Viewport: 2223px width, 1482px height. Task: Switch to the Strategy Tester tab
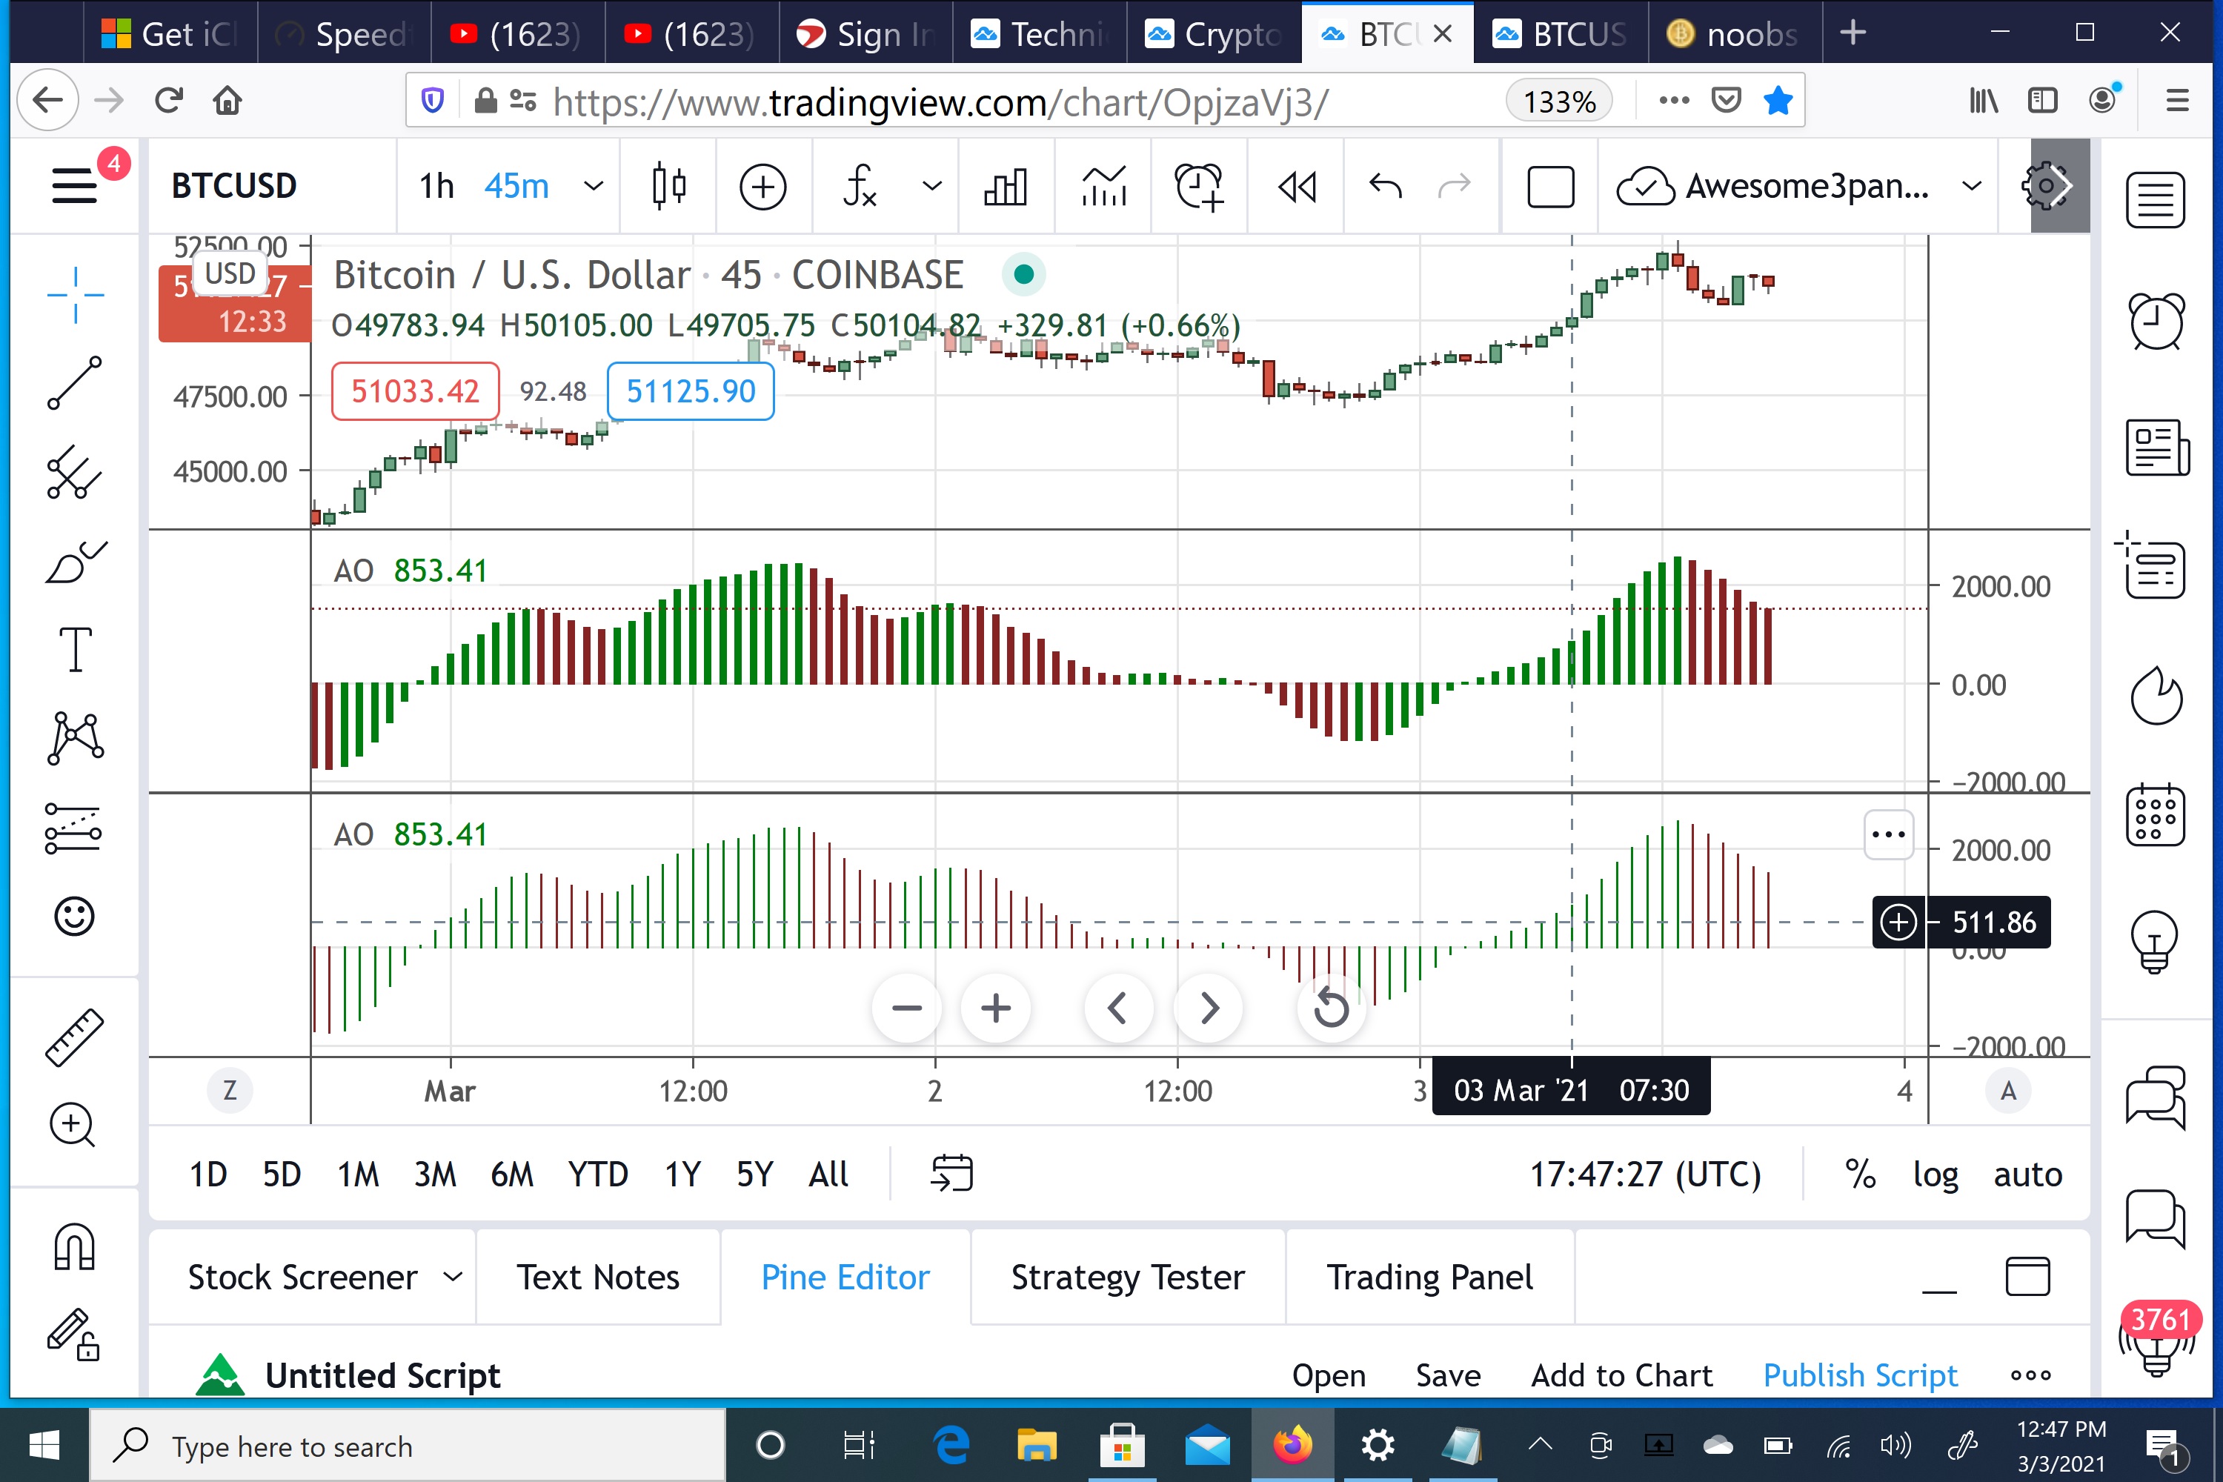tap(1128, 1277)
